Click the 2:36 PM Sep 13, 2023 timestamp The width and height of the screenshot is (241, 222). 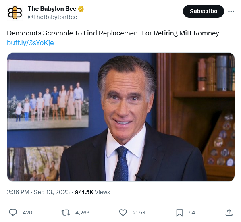[x=38, y=192]
